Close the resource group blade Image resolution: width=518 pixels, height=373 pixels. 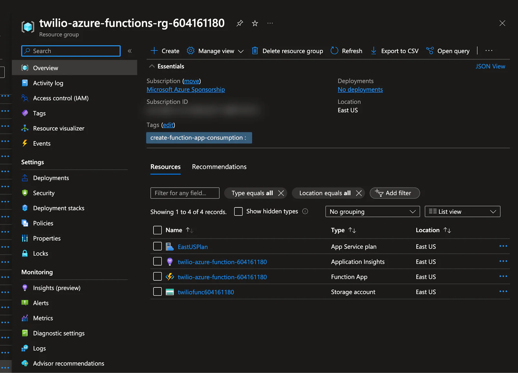tap(502, 23)
